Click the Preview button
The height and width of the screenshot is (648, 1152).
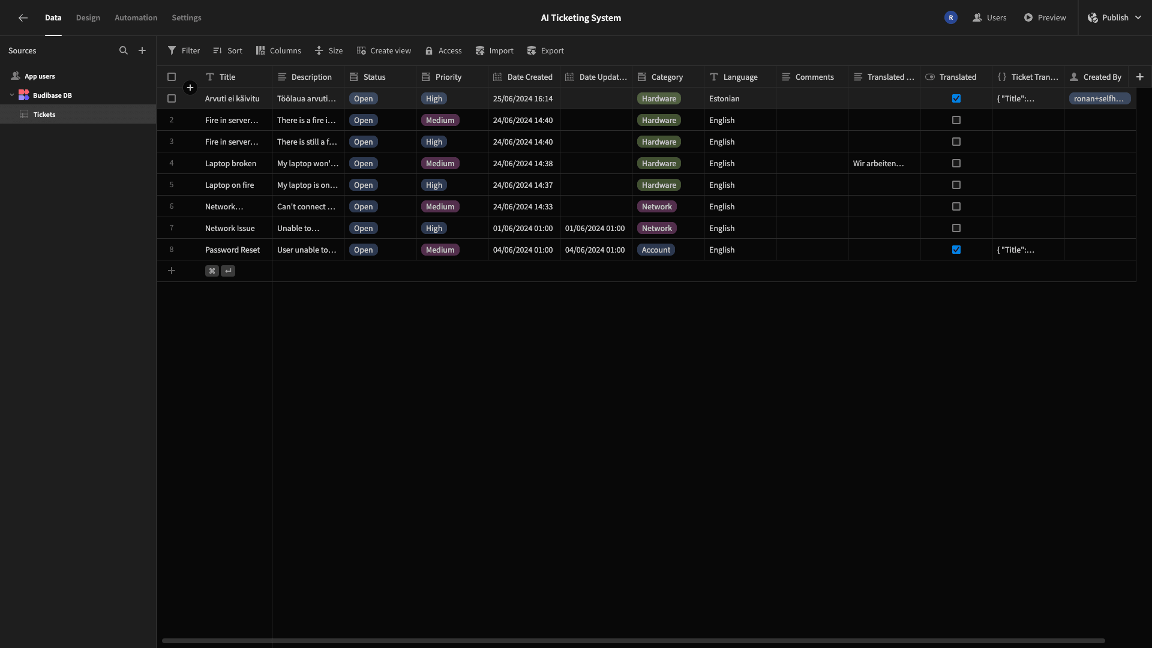(x=1045, y=18)
